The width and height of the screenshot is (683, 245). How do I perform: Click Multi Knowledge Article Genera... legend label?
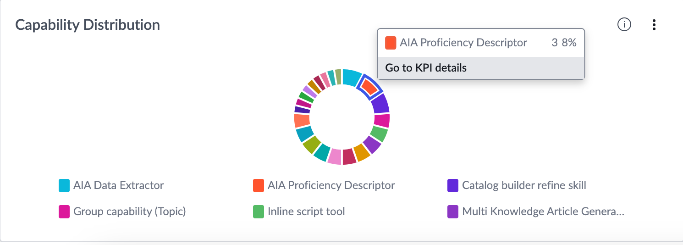click(x=543, y=212)
